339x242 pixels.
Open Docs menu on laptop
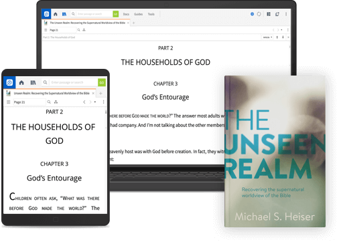coord(126,14)
